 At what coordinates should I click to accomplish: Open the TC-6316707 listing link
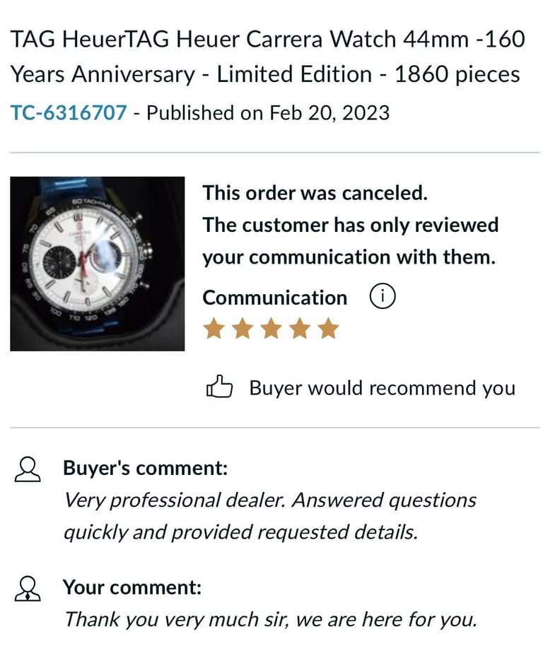click(x=69, y=112)
